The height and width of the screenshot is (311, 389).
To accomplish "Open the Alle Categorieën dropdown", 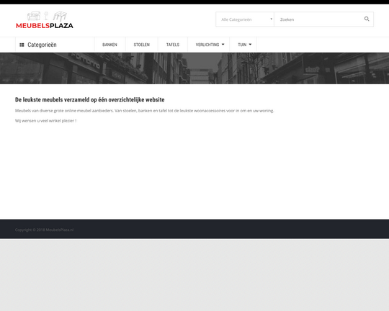I will (x=245, y=19).
